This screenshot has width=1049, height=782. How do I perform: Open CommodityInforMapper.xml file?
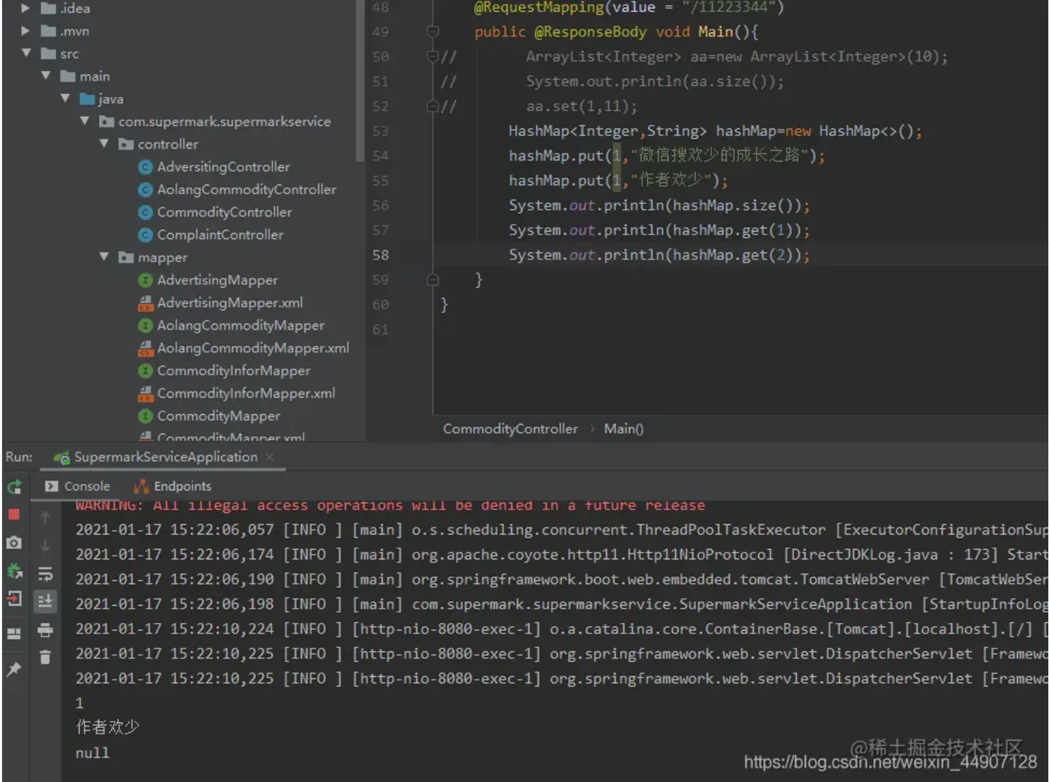tap(246, 393)
